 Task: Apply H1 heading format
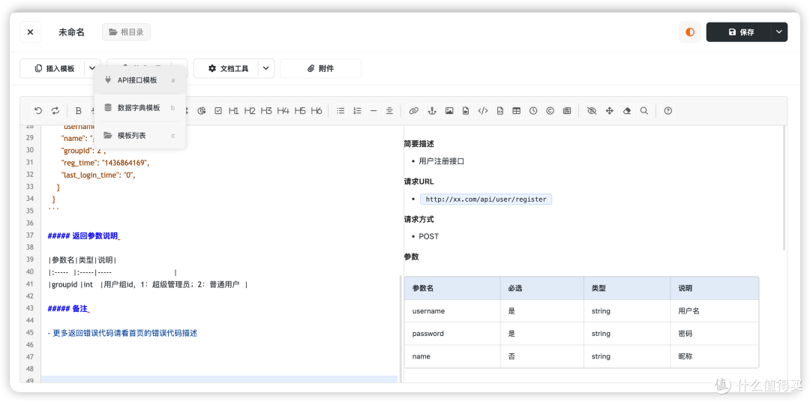(x=233, y=110)
